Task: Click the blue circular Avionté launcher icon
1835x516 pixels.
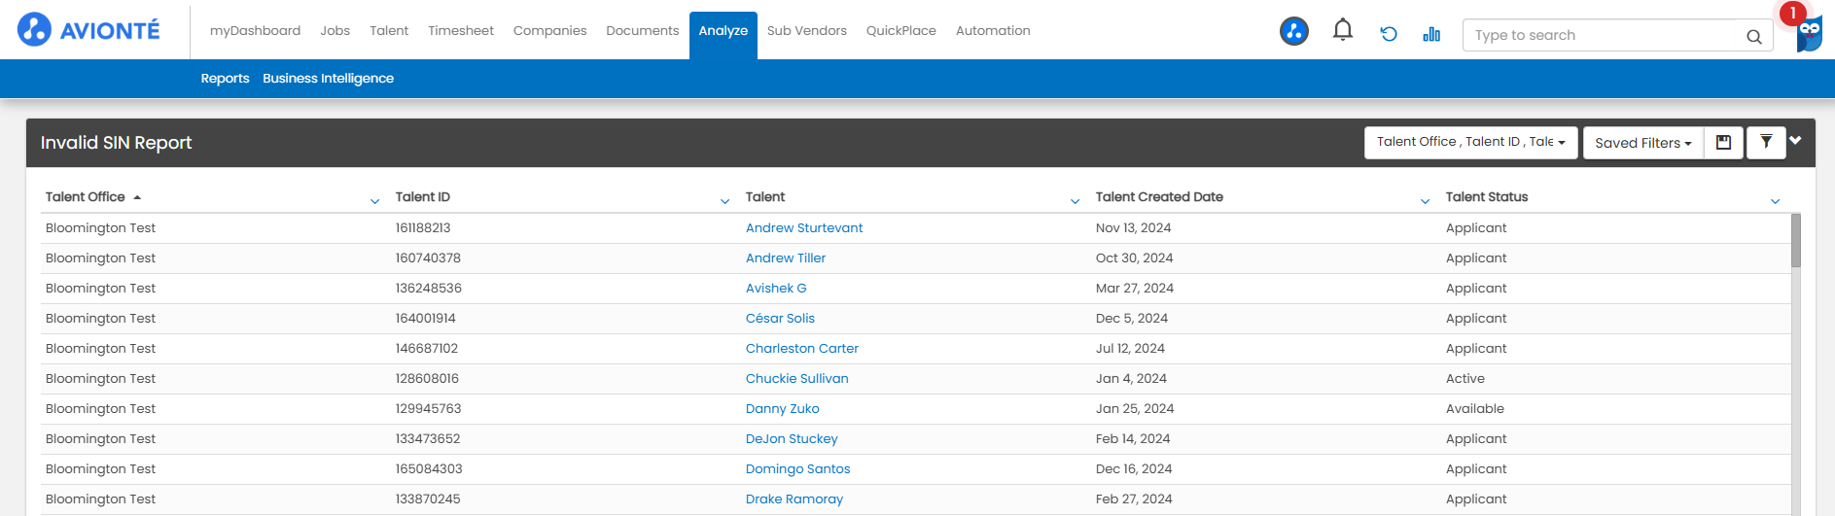Action: [x=1293, y=32]
